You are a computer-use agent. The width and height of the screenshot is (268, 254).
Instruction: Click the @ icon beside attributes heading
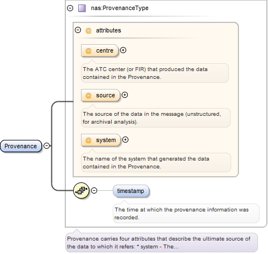pos(88,30)
